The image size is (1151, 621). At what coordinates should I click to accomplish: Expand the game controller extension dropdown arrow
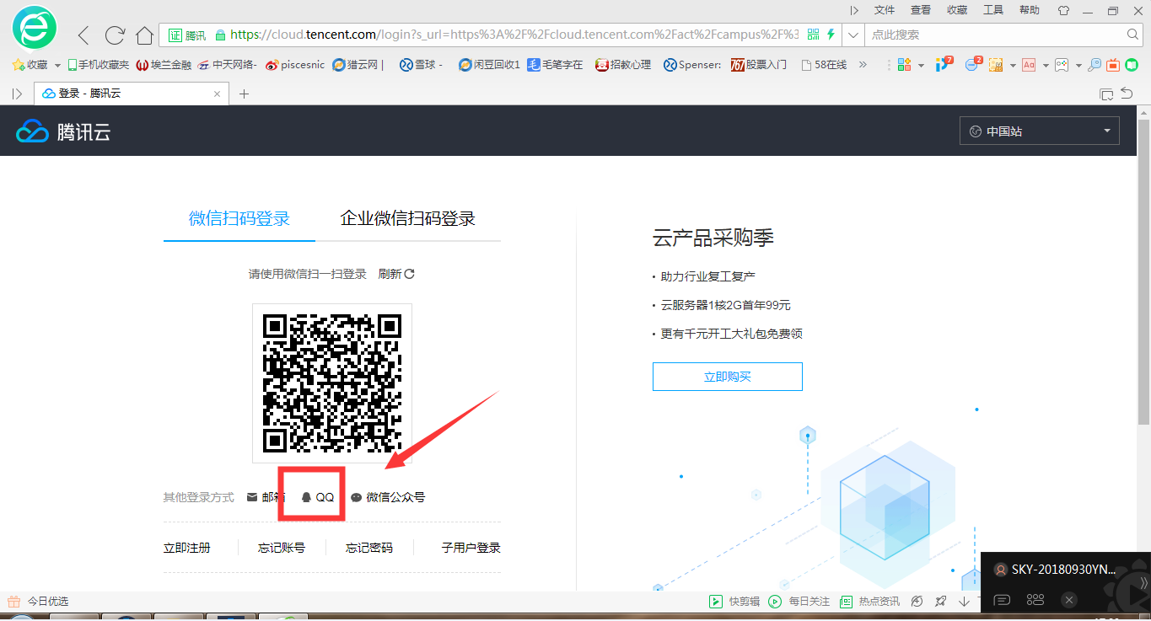pyautogui.click(x=1078, y=65)
